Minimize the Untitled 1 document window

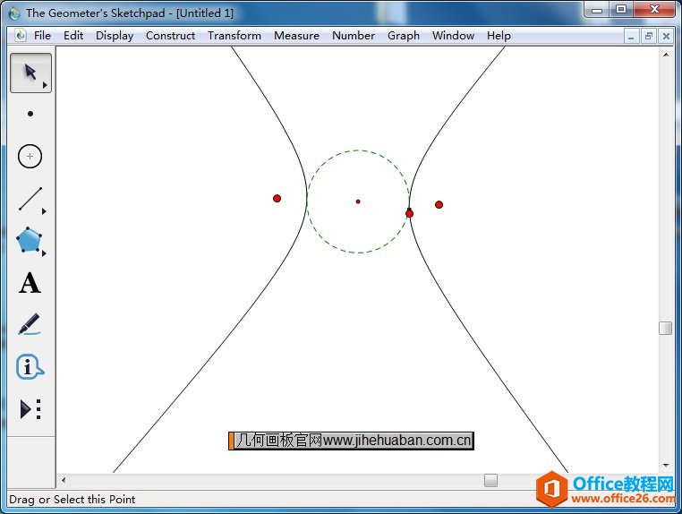point(631,36)
